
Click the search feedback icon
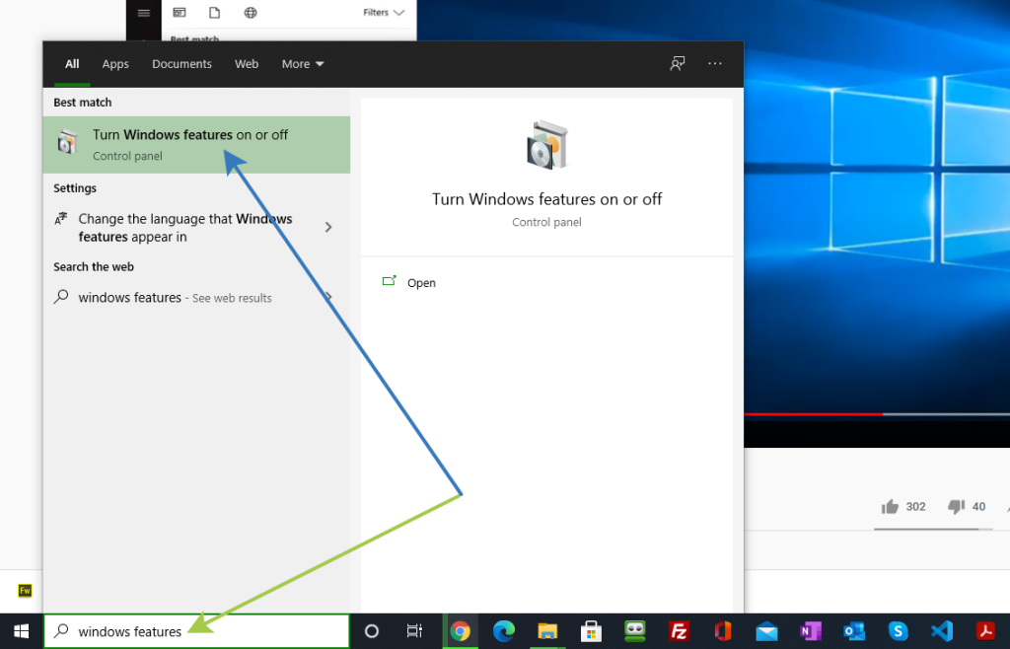[x=677, y=63]
